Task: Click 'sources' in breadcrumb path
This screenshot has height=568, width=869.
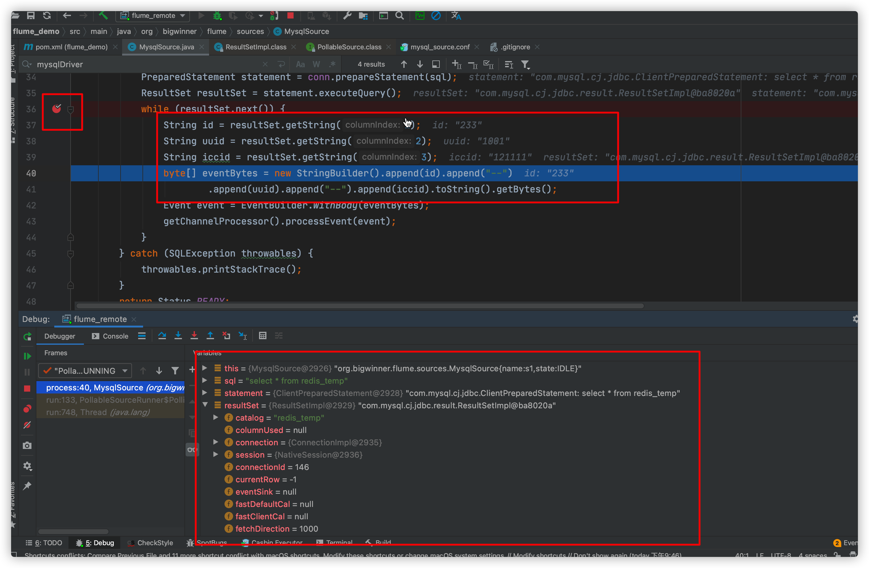Action: pos(250,31)
